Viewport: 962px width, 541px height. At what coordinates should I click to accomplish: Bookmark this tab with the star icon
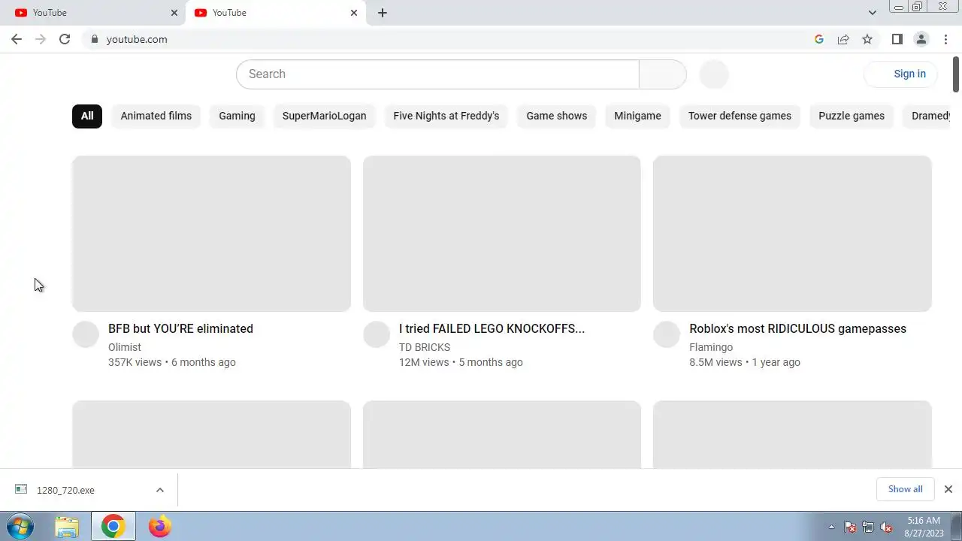[x=867, y=39]
